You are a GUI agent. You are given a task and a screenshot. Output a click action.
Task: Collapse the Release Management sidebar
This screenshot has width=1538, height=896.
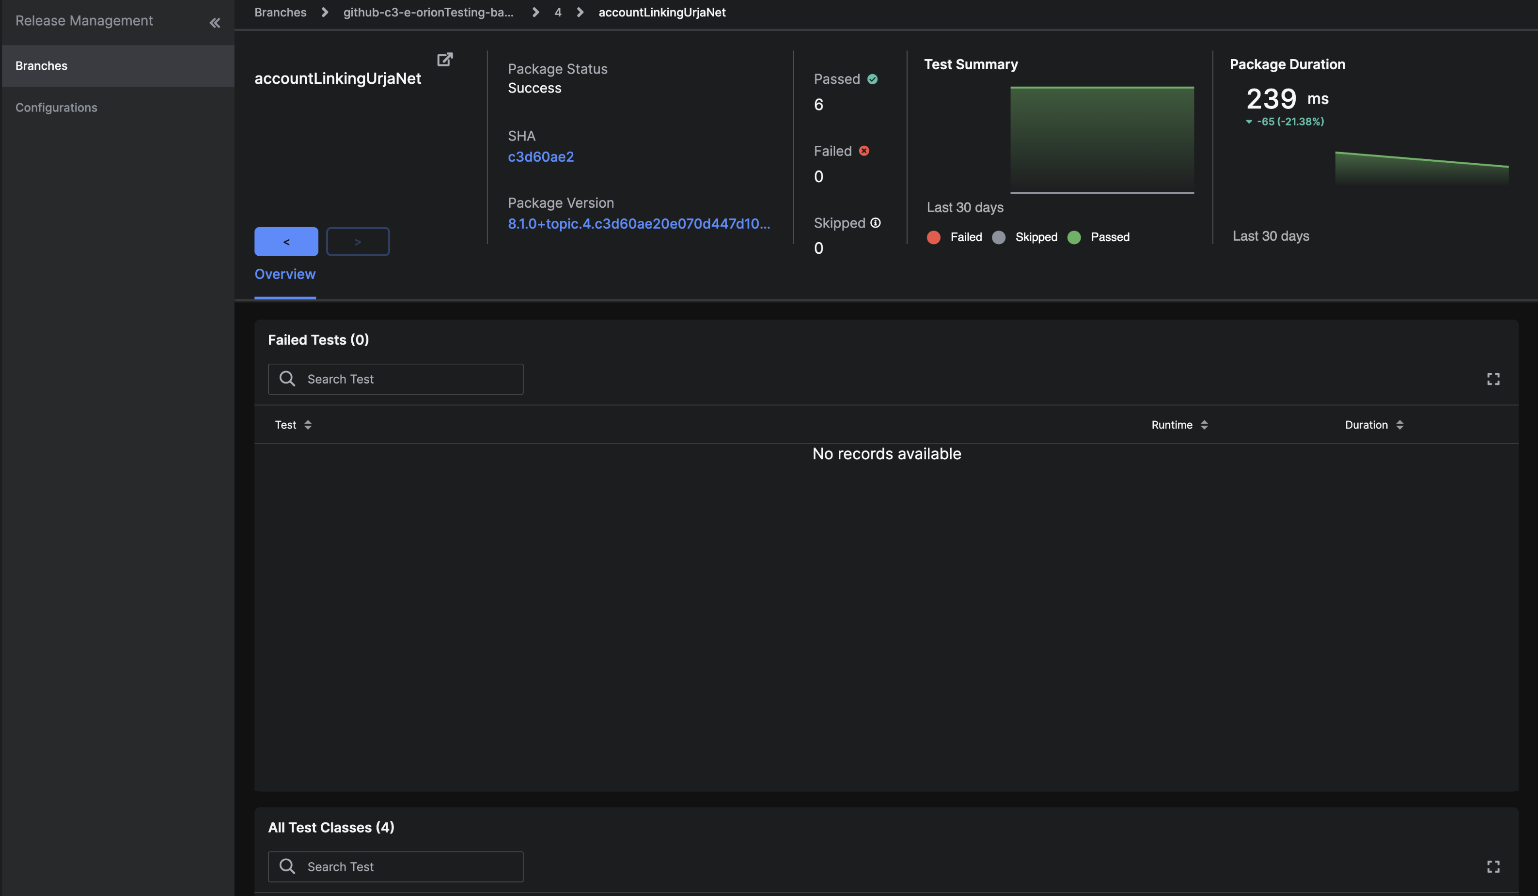click(x=215, y=23)
